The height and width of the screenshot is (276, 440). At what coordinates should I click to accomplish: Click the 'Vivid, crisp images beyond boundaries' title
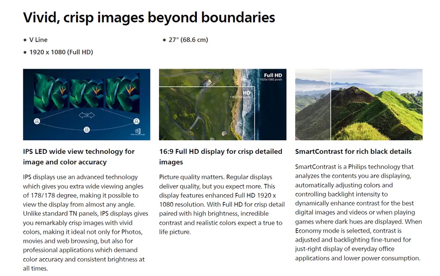coord(149,18)
